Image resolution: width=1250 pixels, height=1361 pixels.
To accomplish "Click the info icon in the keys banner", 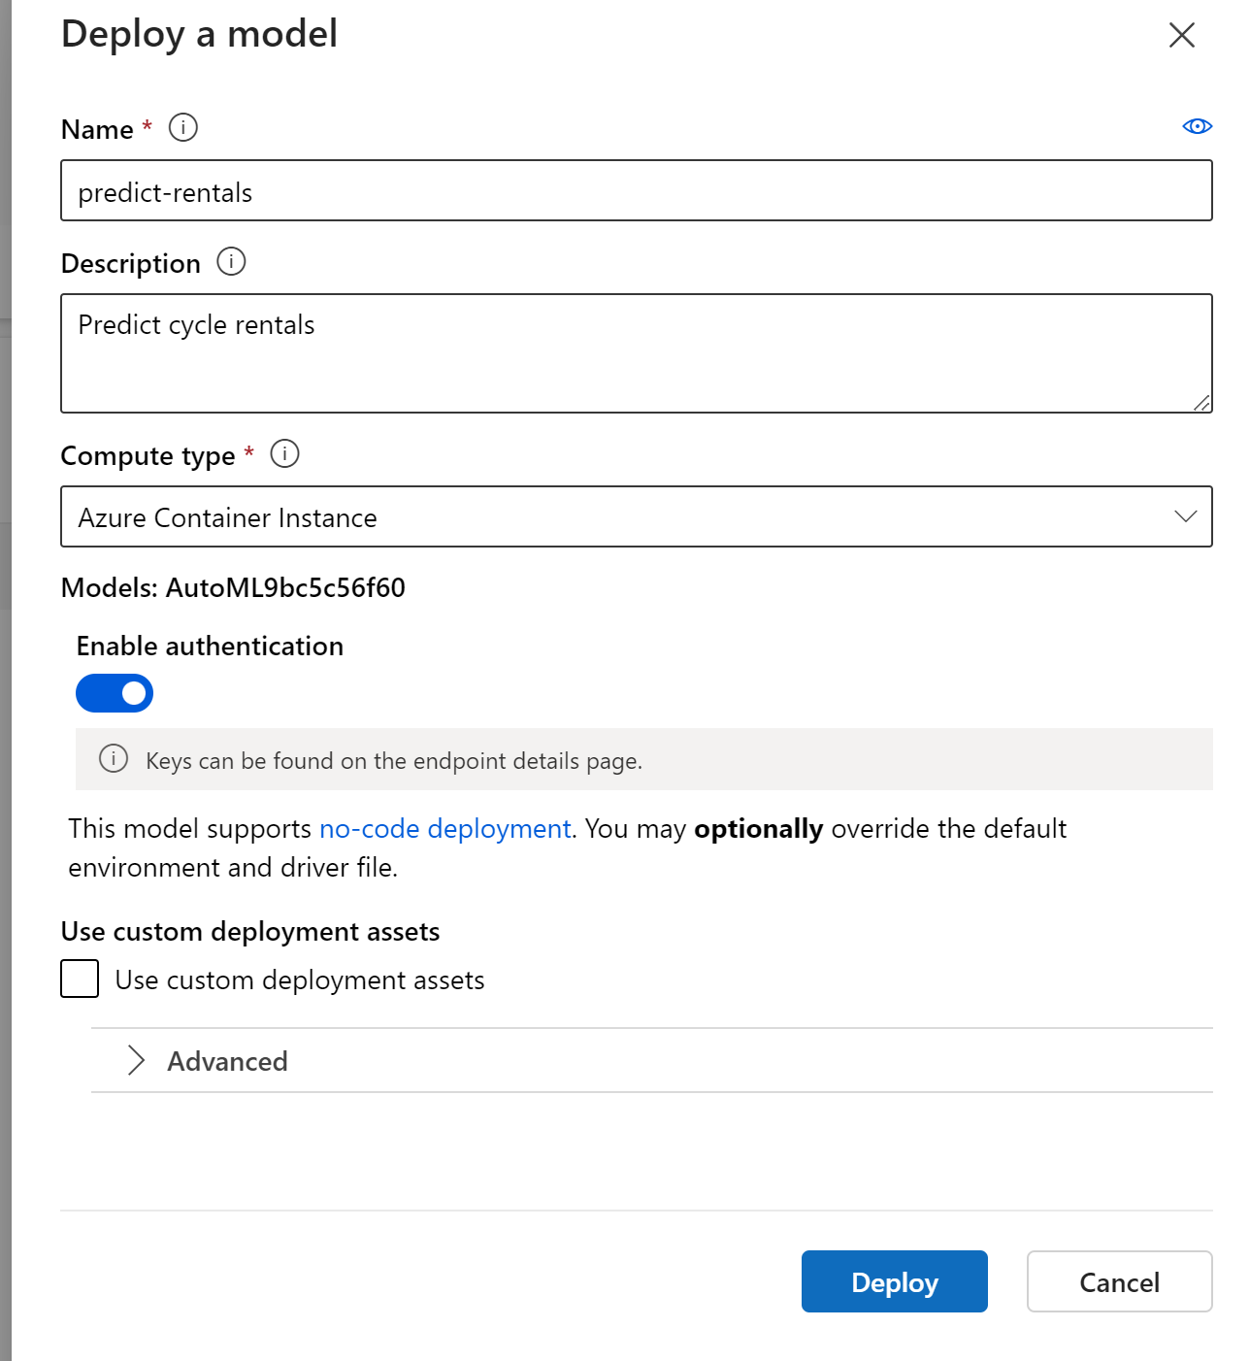I will coord(114,759).
